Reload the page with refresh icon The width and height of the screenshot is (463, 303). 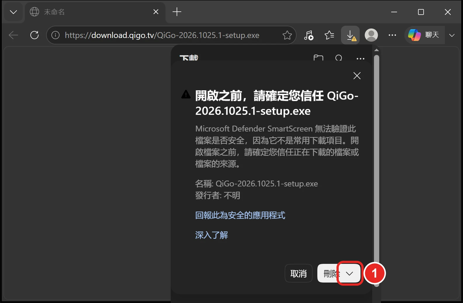(x=34, y=35)
